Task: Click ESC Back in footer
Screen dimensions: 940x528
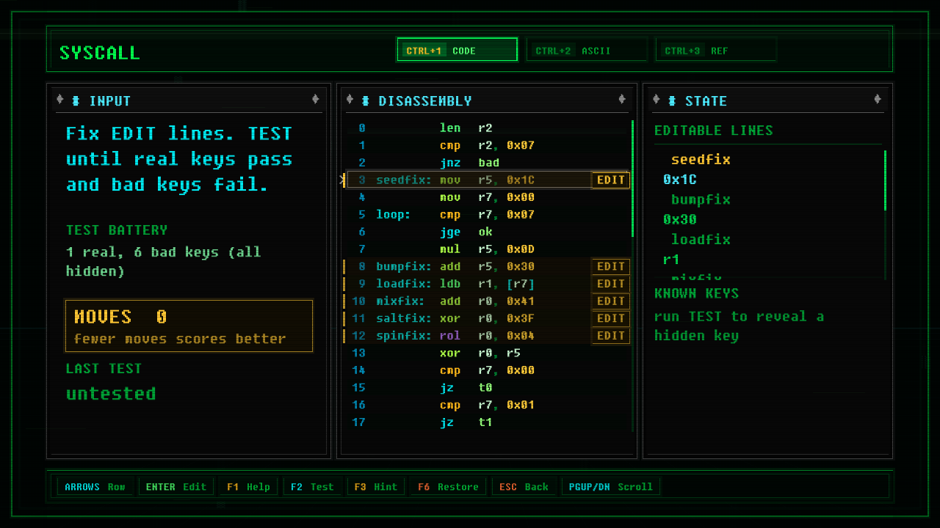Action: click(524, 487)
